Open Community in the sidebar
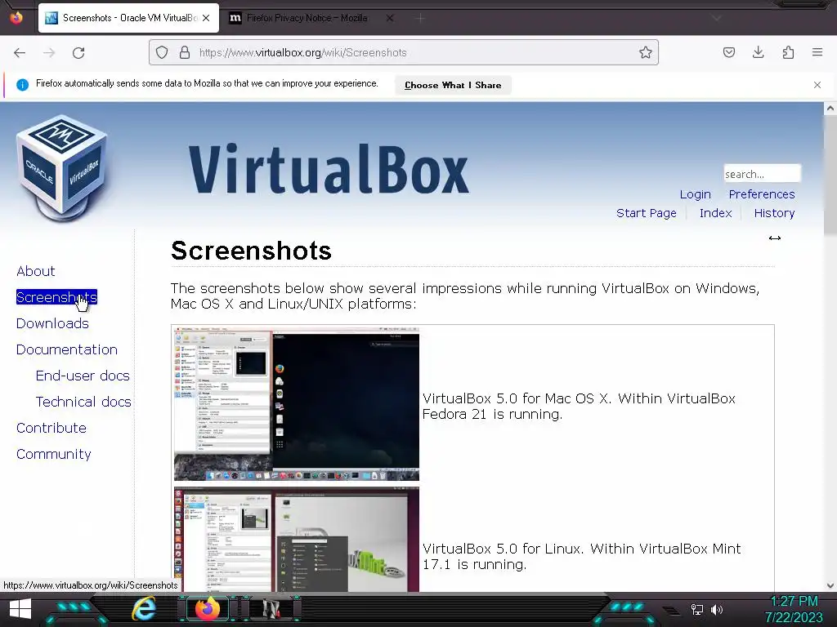 (53, 454)
